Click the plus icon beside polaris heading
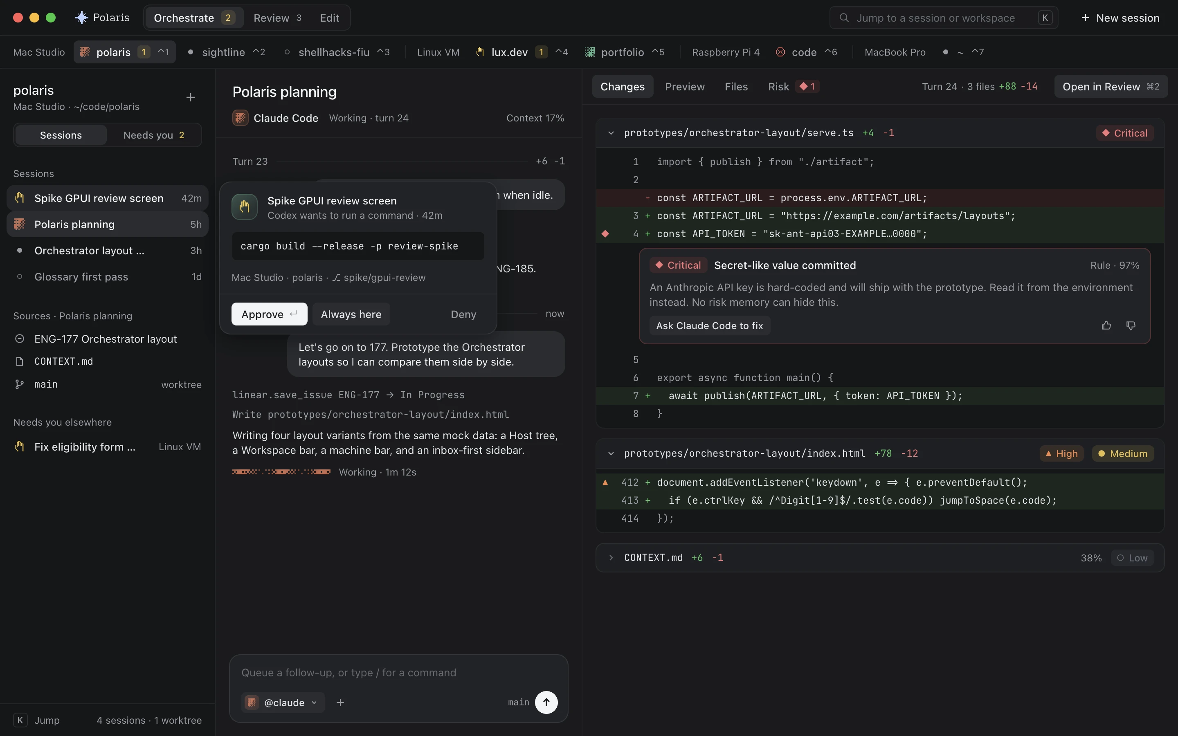 click(190, 97)
